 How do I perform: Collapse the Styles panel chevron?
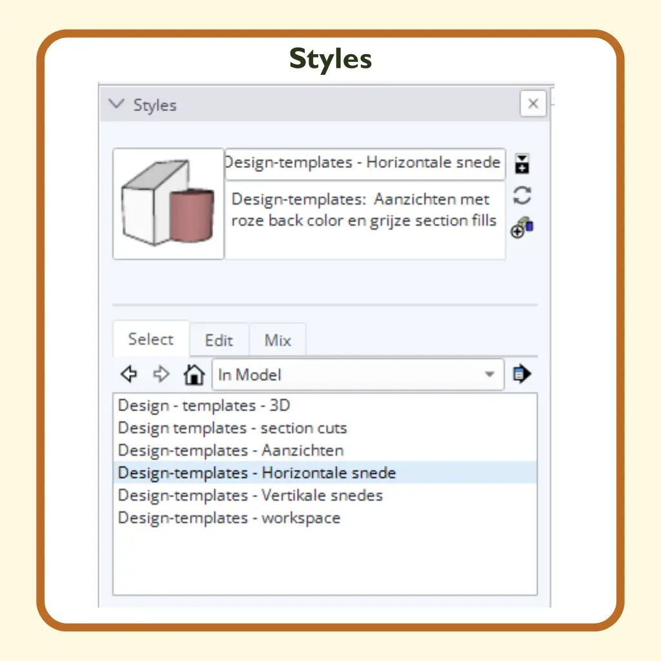tap(116, 104)
